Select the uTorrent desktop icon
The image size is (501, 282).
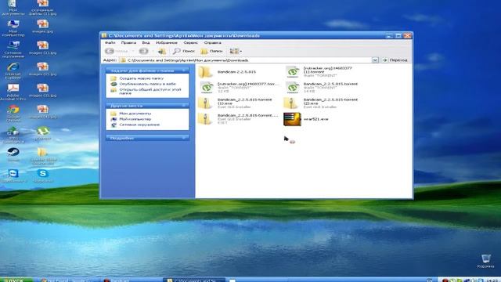(x=42, y=133)
